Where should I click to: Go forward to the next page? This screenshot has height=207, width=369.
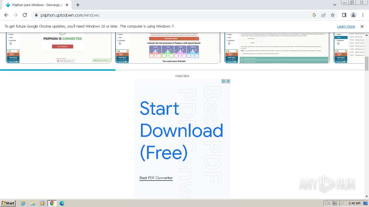coord(16,15)
